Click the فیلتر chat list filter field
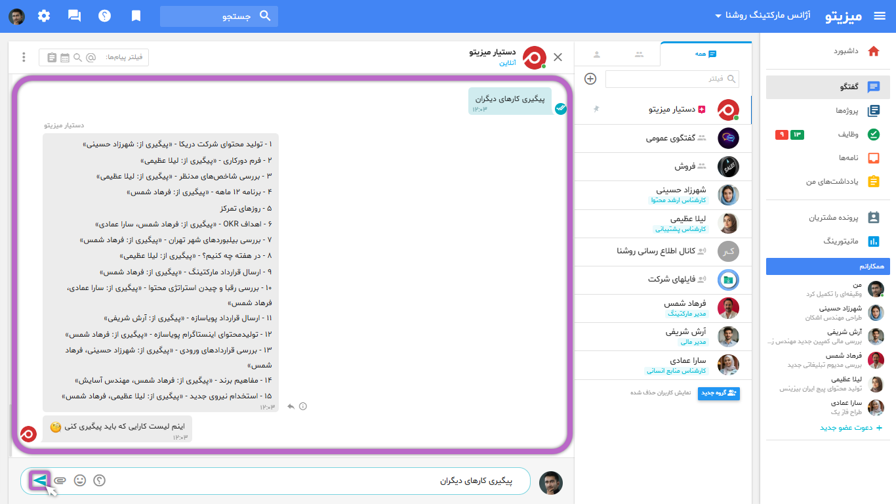This screenshot has height=504, width=896. click(672, 79)
